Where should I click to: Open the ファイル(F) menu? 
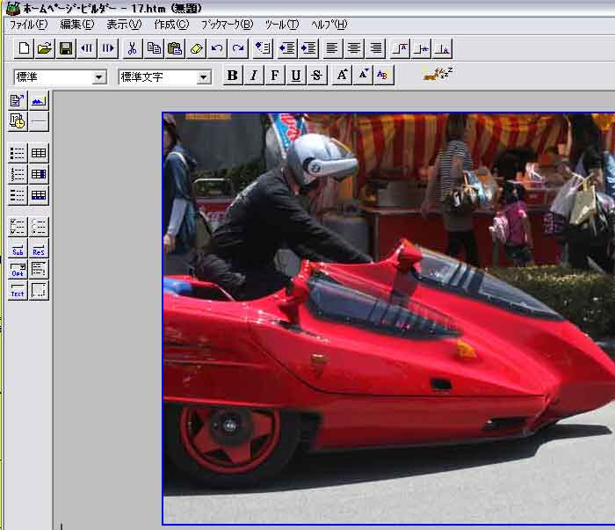coord(28,25)
